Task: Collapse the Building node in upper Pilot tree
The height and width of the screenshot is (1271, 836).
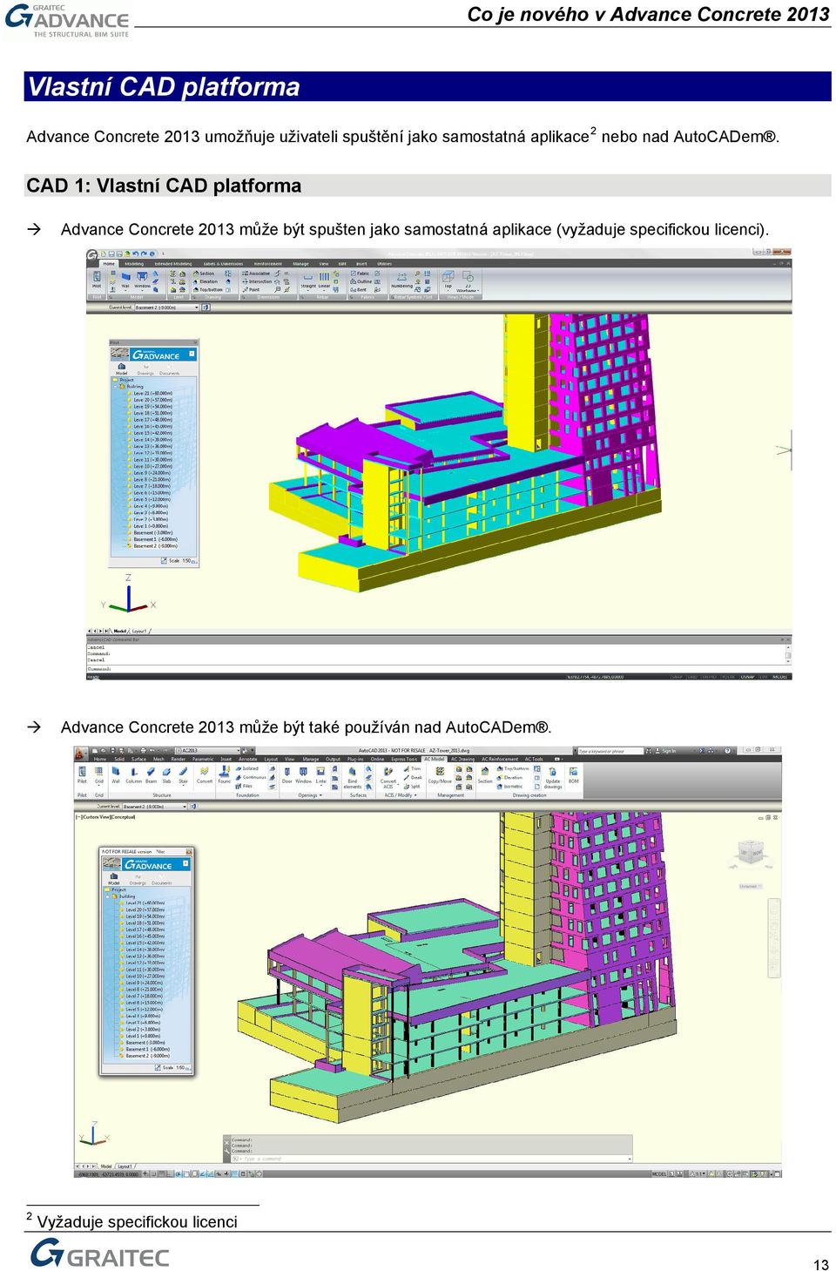Action: coord(115,387)
